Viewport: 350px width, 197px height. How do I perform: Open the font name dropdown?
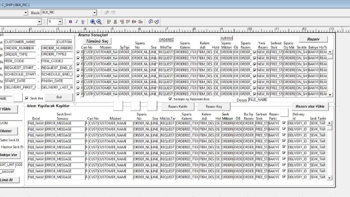coord(39,22)
